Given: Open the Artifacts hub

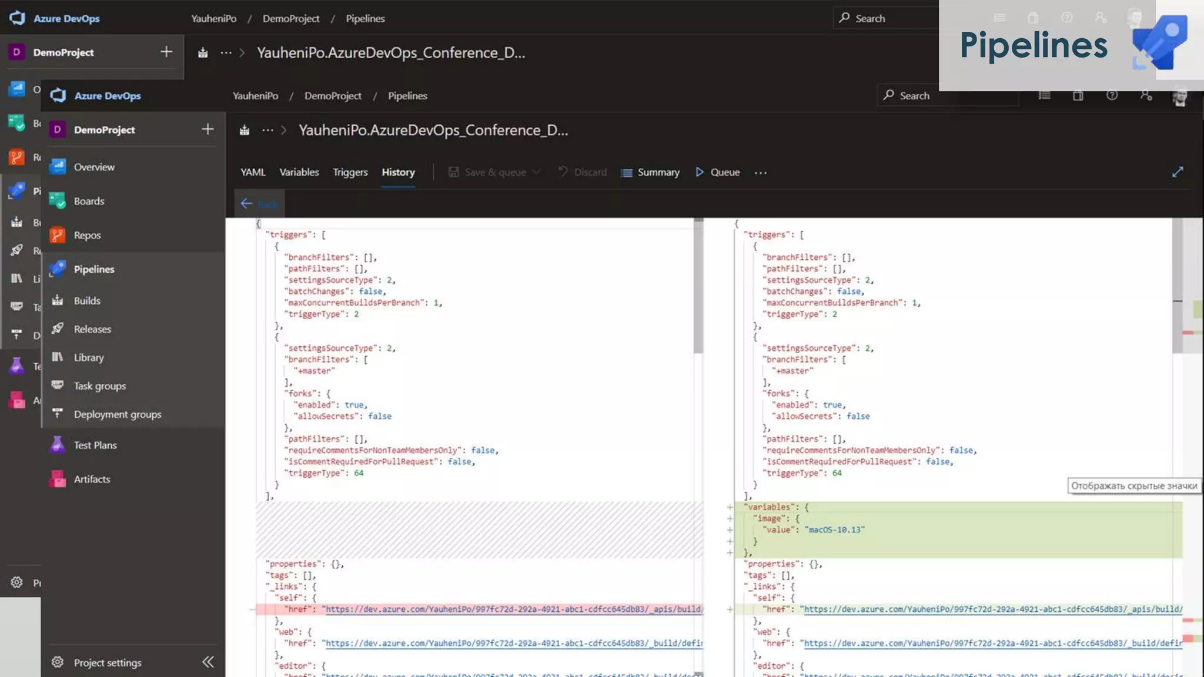Looking at the screenshot, I should click(x=92, y=479).
